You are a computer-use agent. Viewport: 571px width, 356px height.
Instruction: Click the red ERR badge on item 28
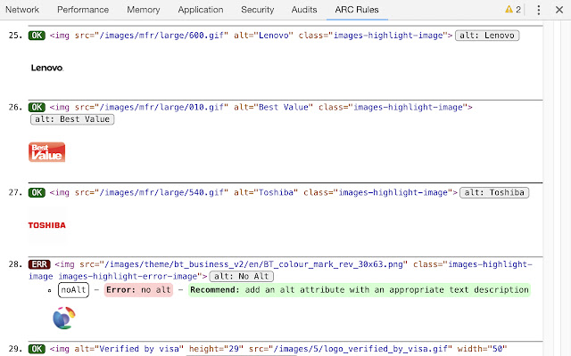tap(40, 264)
